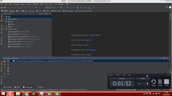Open Project panel settings gear
The width and height of the screenshot is (172, 96).
(46, 14)
